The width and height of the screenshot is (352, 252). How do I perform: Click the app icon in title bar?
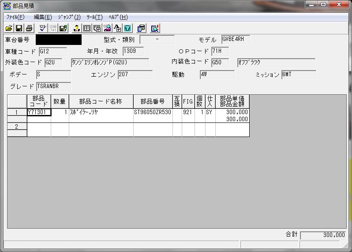click(x=7, y=6)
